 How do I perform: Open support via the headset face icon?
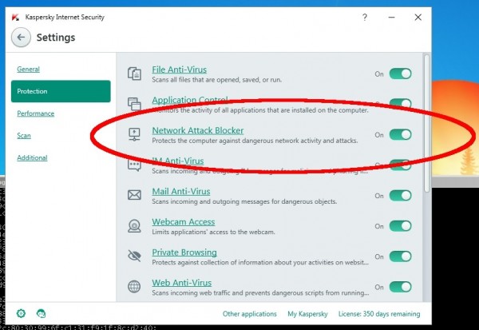point(42,314)
